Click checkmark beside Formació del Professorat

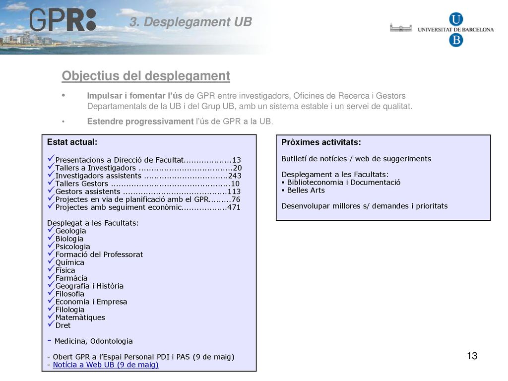click(x=51, y=253)
